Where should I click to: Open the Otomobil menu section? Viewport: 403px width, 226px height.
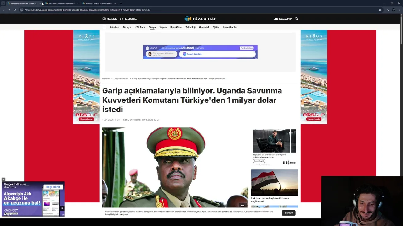tap(204, 27)
